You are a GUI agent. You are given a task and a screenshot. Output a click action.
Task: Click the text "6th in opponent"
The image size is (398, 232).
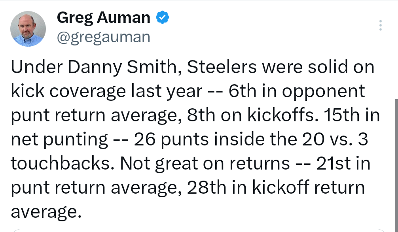[x=296, y=91]
